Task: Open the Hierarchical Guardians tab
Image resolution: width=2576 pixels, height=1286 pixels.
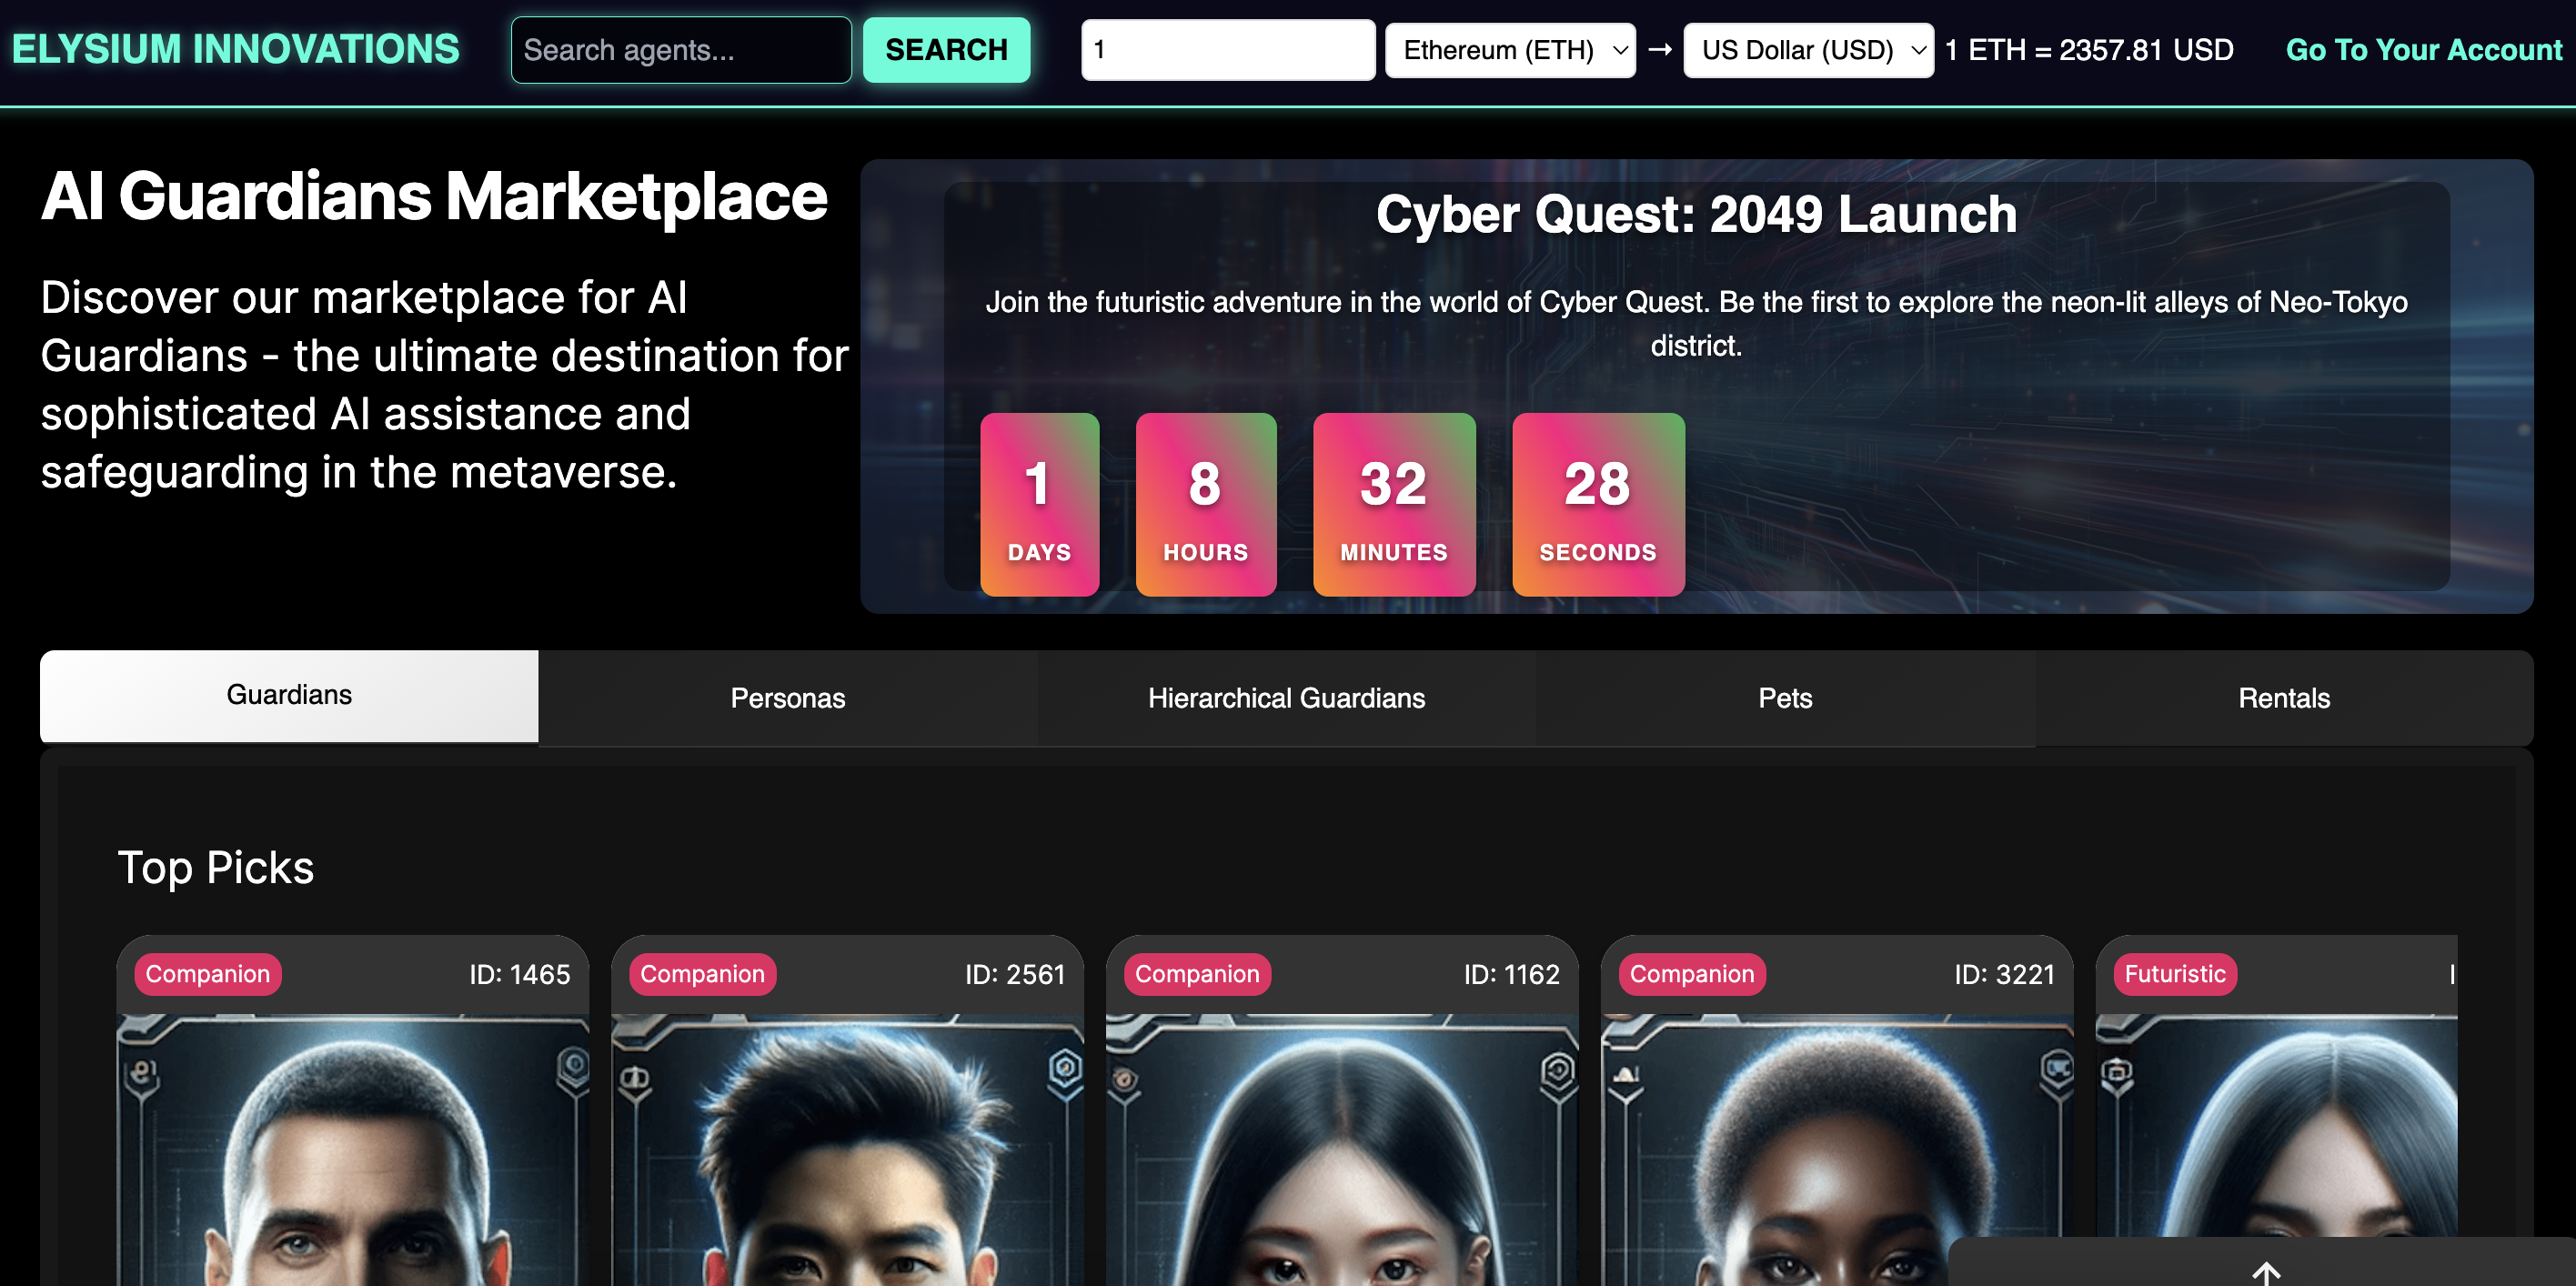Action: click(1286, 697)
